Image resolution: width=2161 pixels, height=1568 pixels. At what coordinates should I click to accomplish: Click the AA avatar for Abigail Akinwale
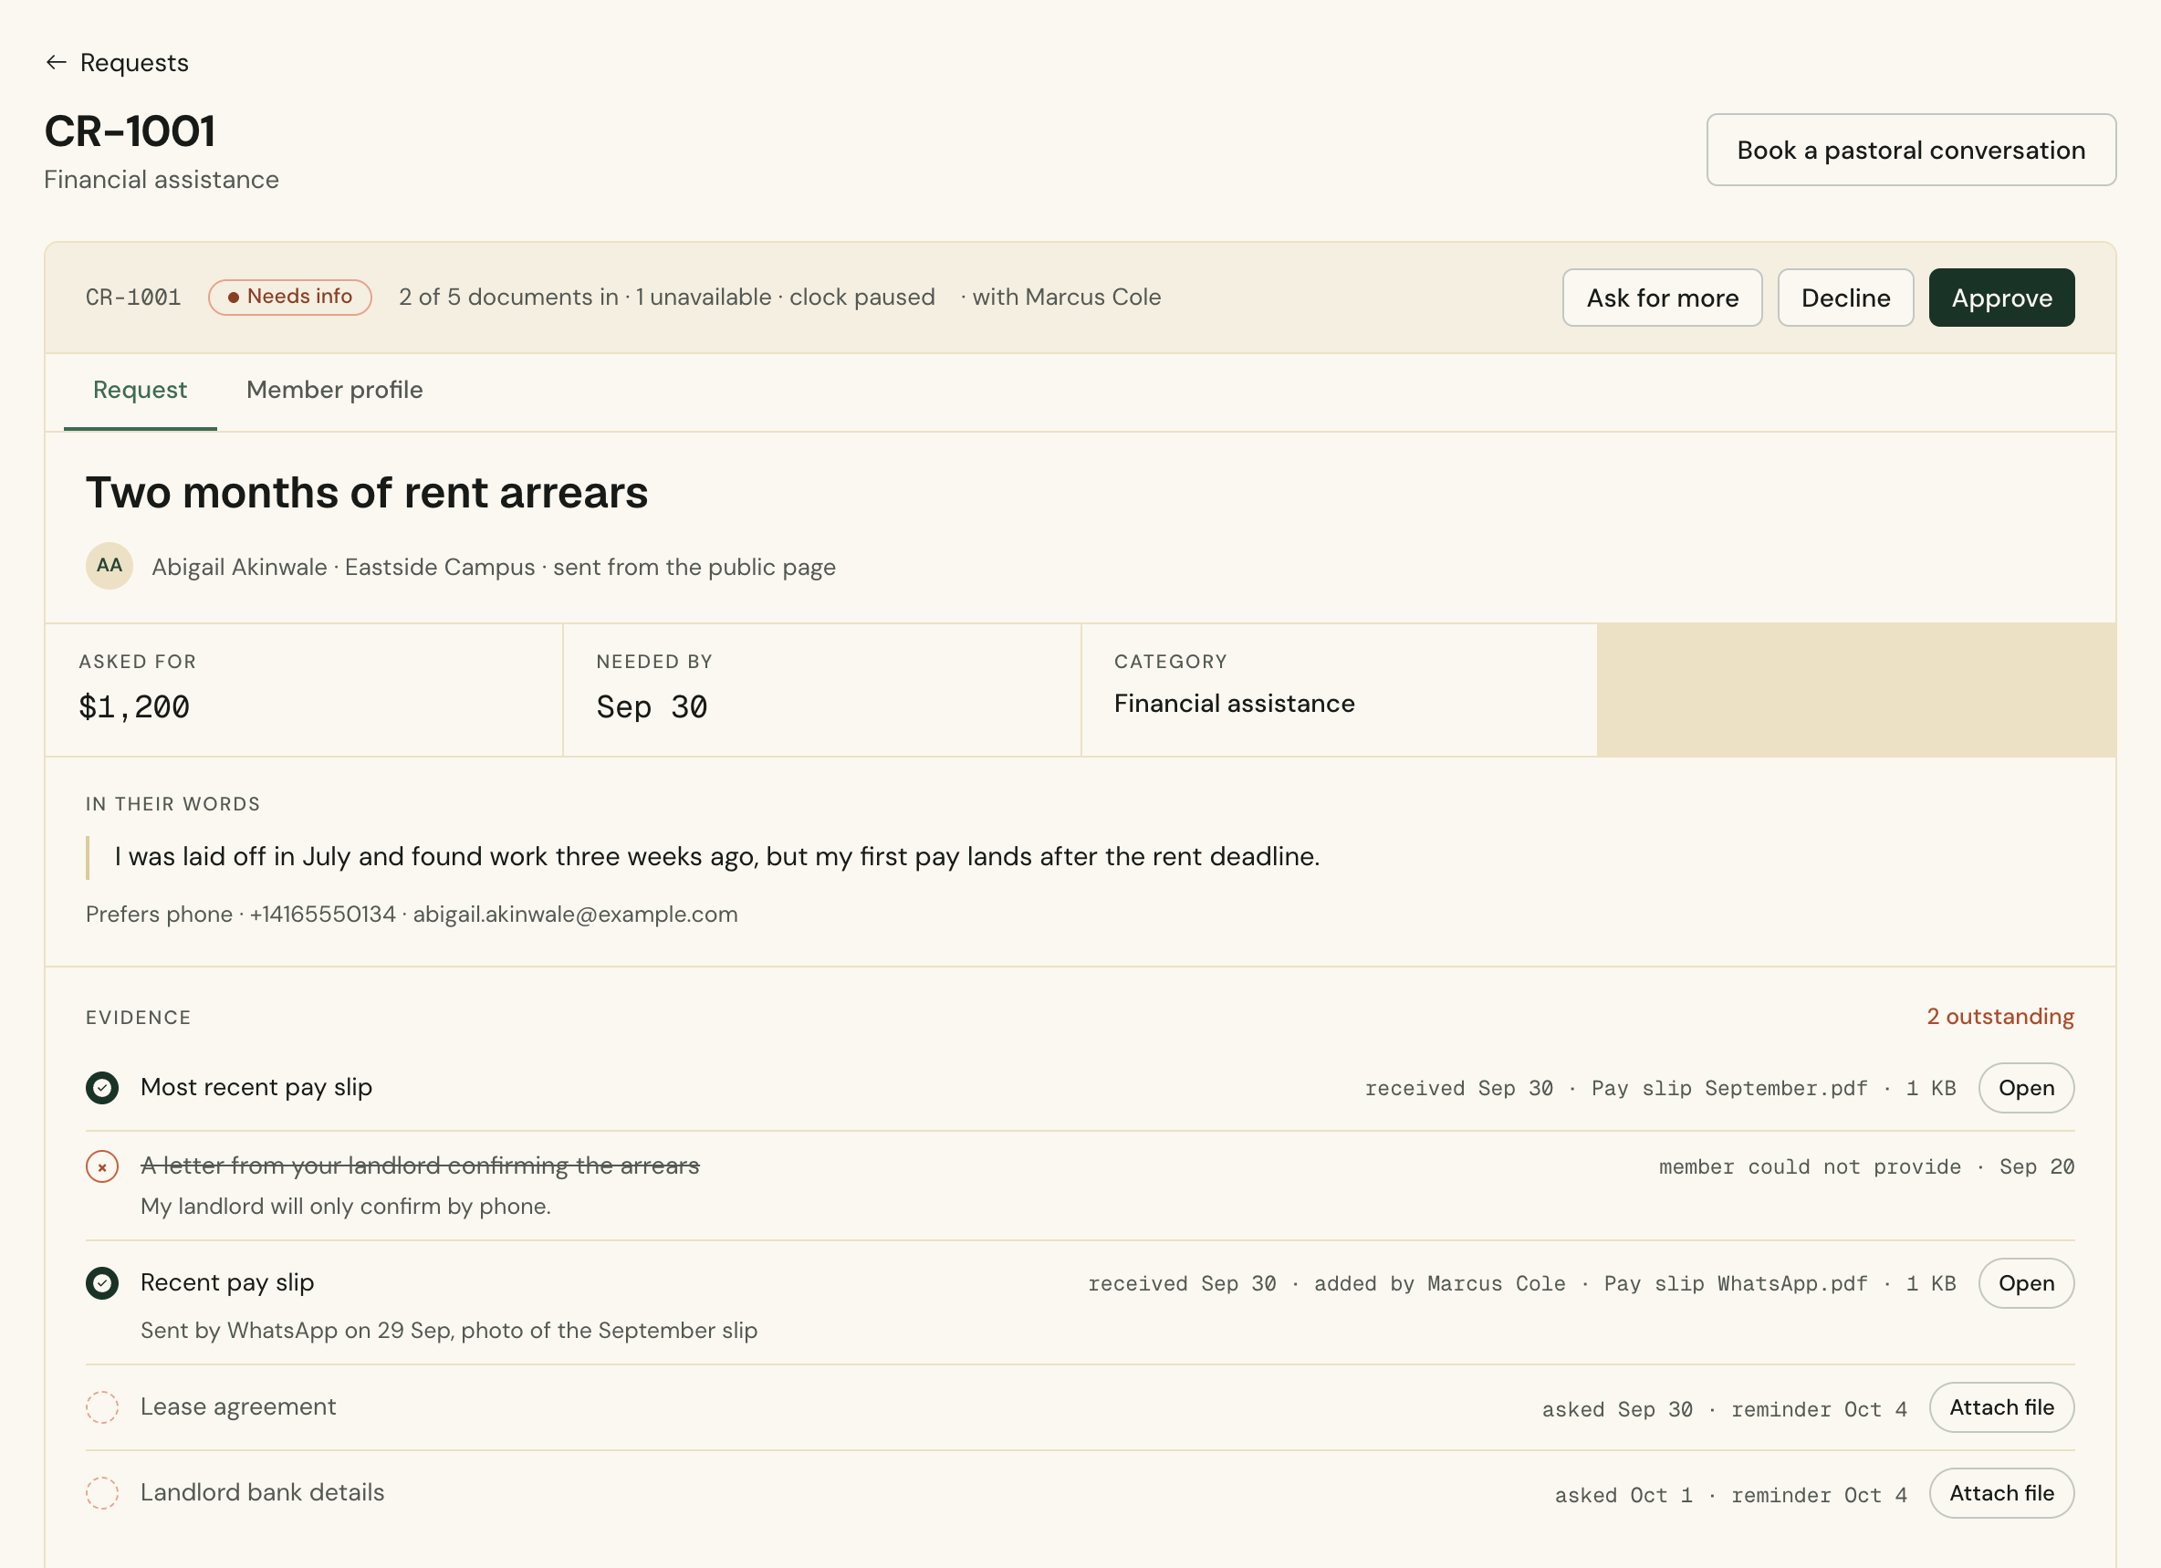pyautogui.click(x=110, y=566)
